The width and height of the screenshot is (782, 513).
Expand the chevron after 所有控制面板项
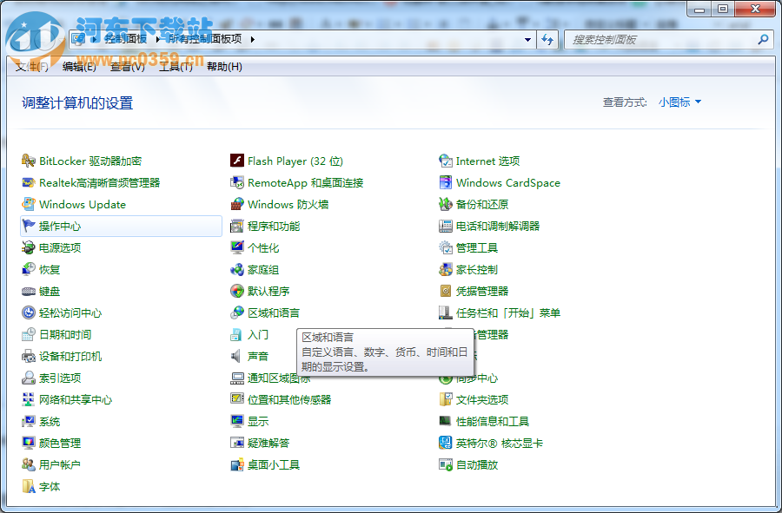click(250, 39)
